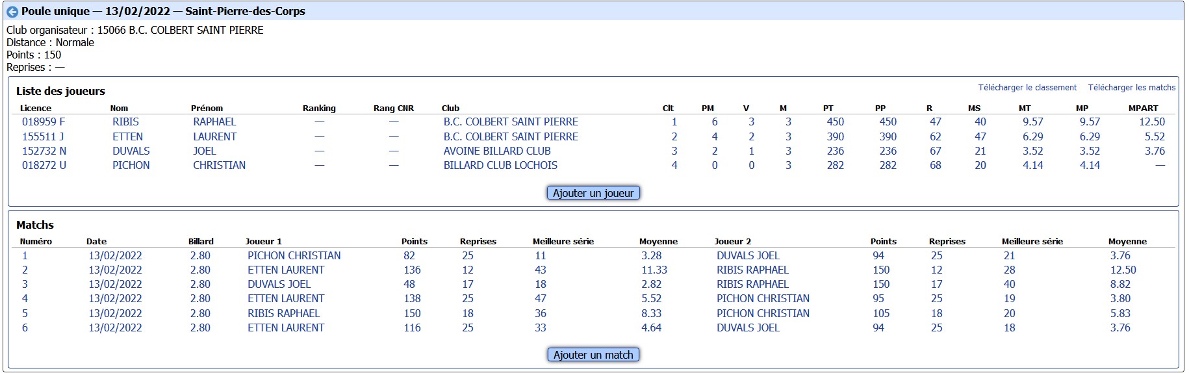Click Joueur 2 moyenne 5.83 in match 5
The width and height of the screenshot is (1189, 373).
tap(1120, 313)
